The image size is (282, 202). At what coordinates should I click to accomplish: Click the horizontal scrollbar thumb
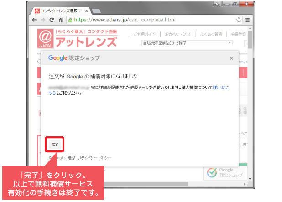coord(146,184)
